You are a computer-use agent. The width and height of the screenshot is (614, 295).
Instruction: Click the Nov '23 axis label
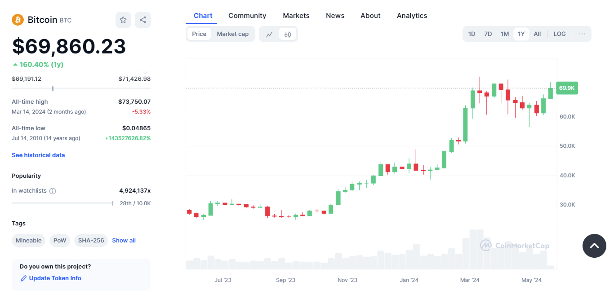(347, 280)
